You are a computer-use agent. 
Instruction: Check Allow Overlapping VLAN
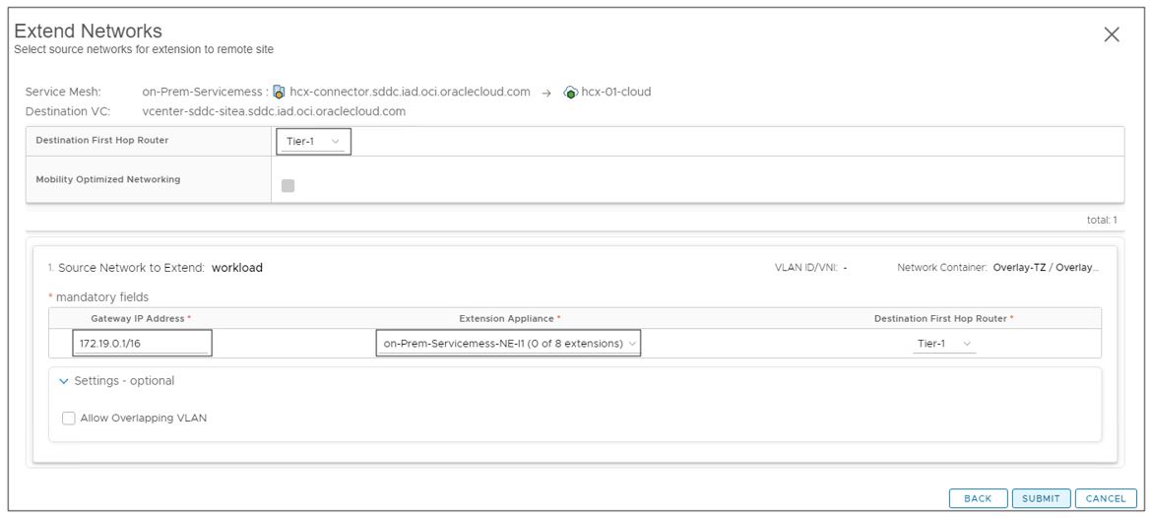pos(69,419)
